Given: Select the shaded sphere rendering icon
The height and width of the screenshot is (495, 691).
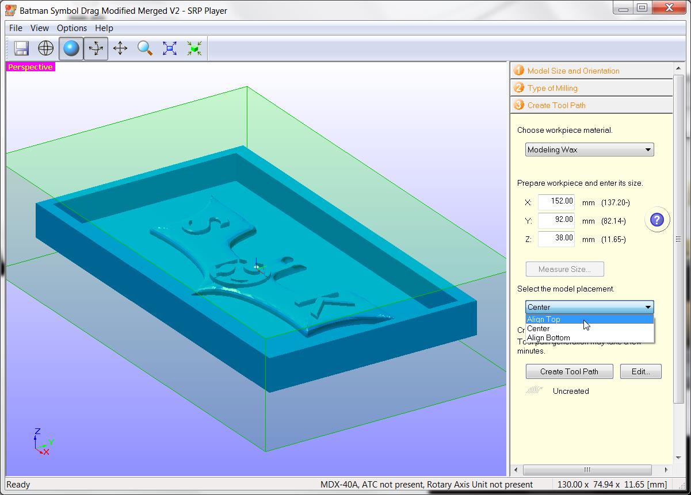Looking at the screenshot, I should tap(71, 48).
